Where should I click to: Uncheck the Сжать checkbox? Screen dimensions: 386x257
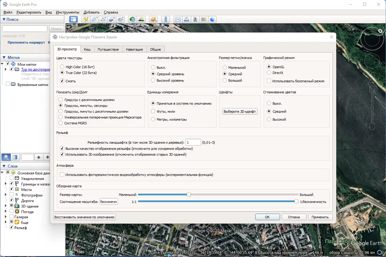pos(62,81)
